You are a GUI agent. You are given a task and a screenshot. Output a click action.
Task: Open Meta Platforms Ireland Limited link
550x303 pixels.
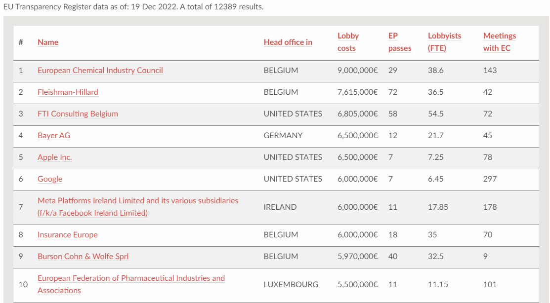[137, 201]
